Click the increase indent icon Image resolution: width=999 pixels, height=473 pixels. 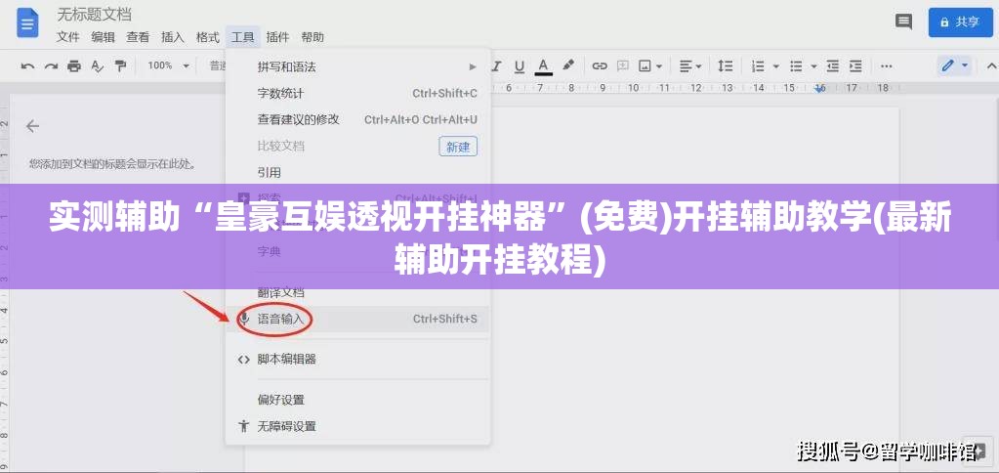(855, 65)
